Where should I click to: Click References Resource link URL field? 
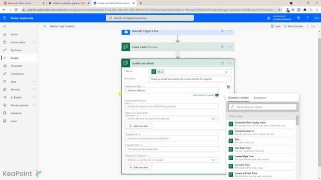coord(172,106)
